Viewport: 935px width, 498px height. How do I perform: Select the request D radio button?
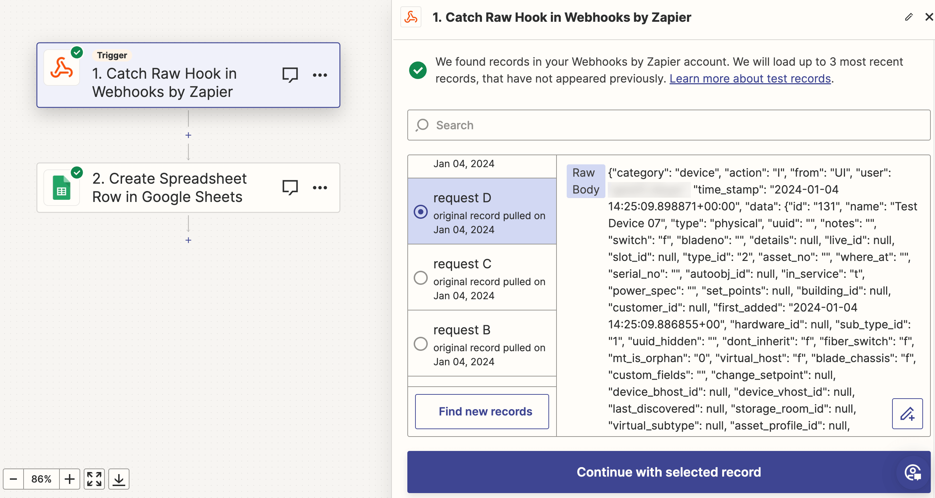(421, 212)
